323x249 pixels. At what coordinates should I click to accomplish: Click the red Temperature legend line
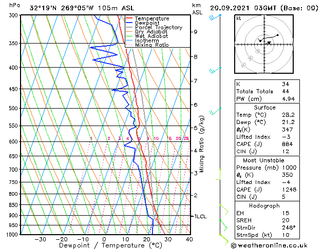tap(129, 18)
